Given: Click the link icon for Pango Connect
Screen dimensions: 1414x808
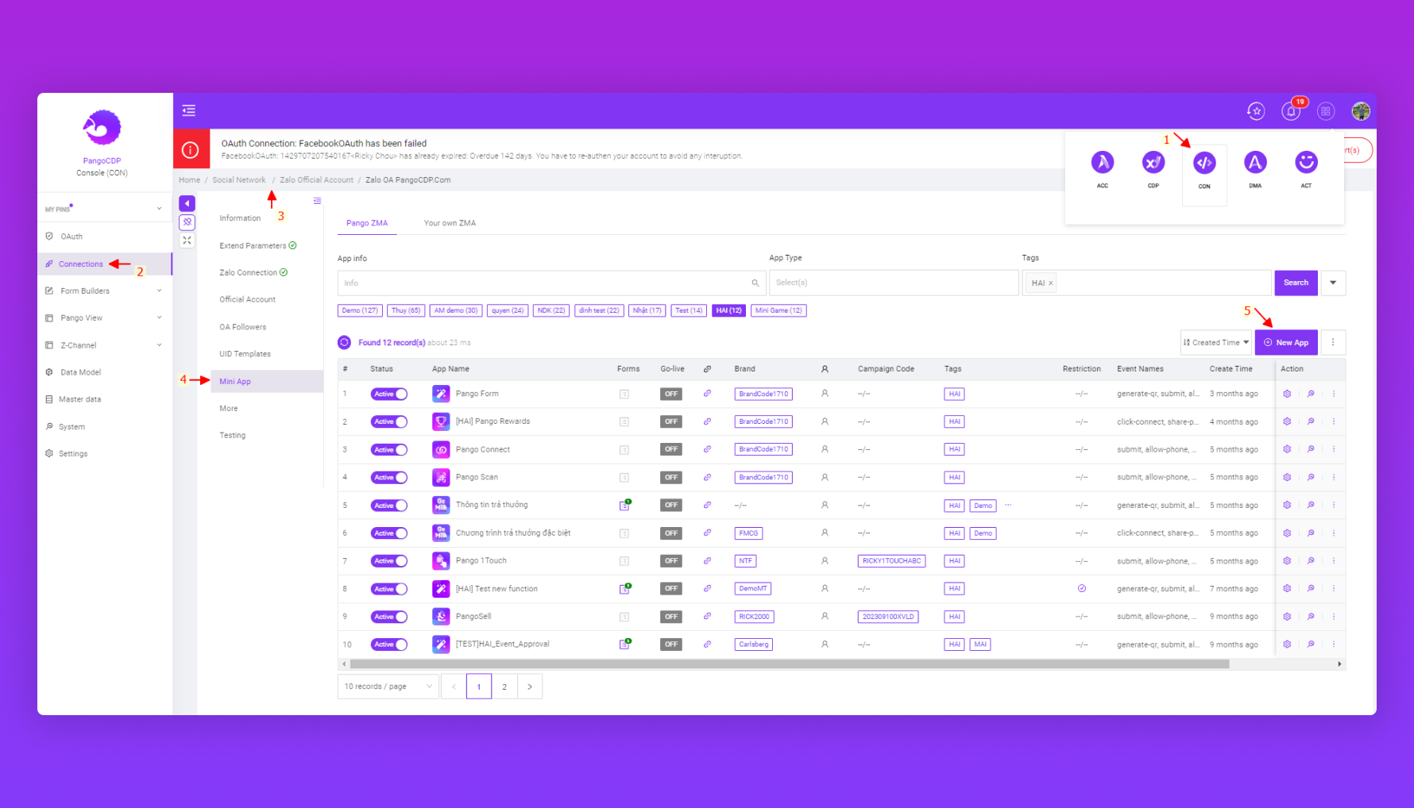Looking at the screenshot, I should (707, 449).
